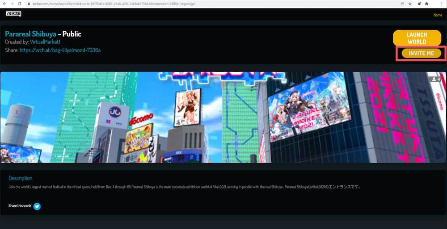
Task: Open the Parareal Shibuya world title link
Action: (30, 34)
